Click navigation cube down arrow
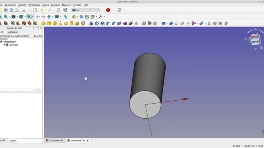This screenshot has height=148, width=264. pyautogui.click(x=256, y=49)
